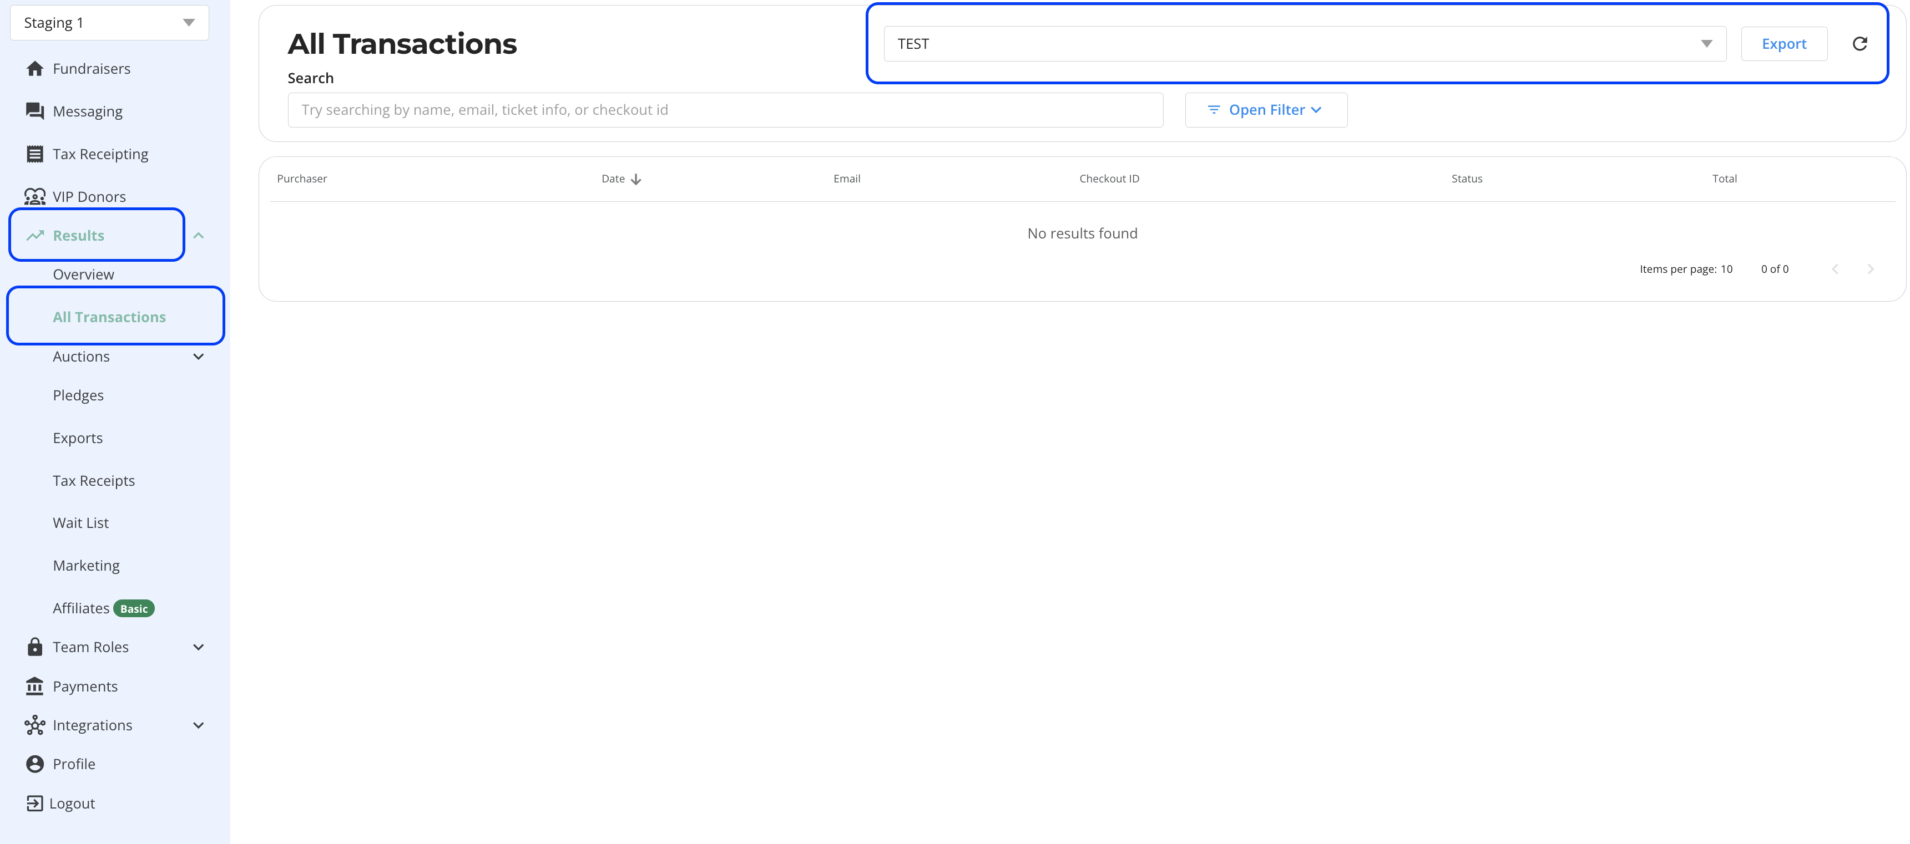Sort by the Checkout ID column header
The image size is (1910, 844).
click(1109, 179)
